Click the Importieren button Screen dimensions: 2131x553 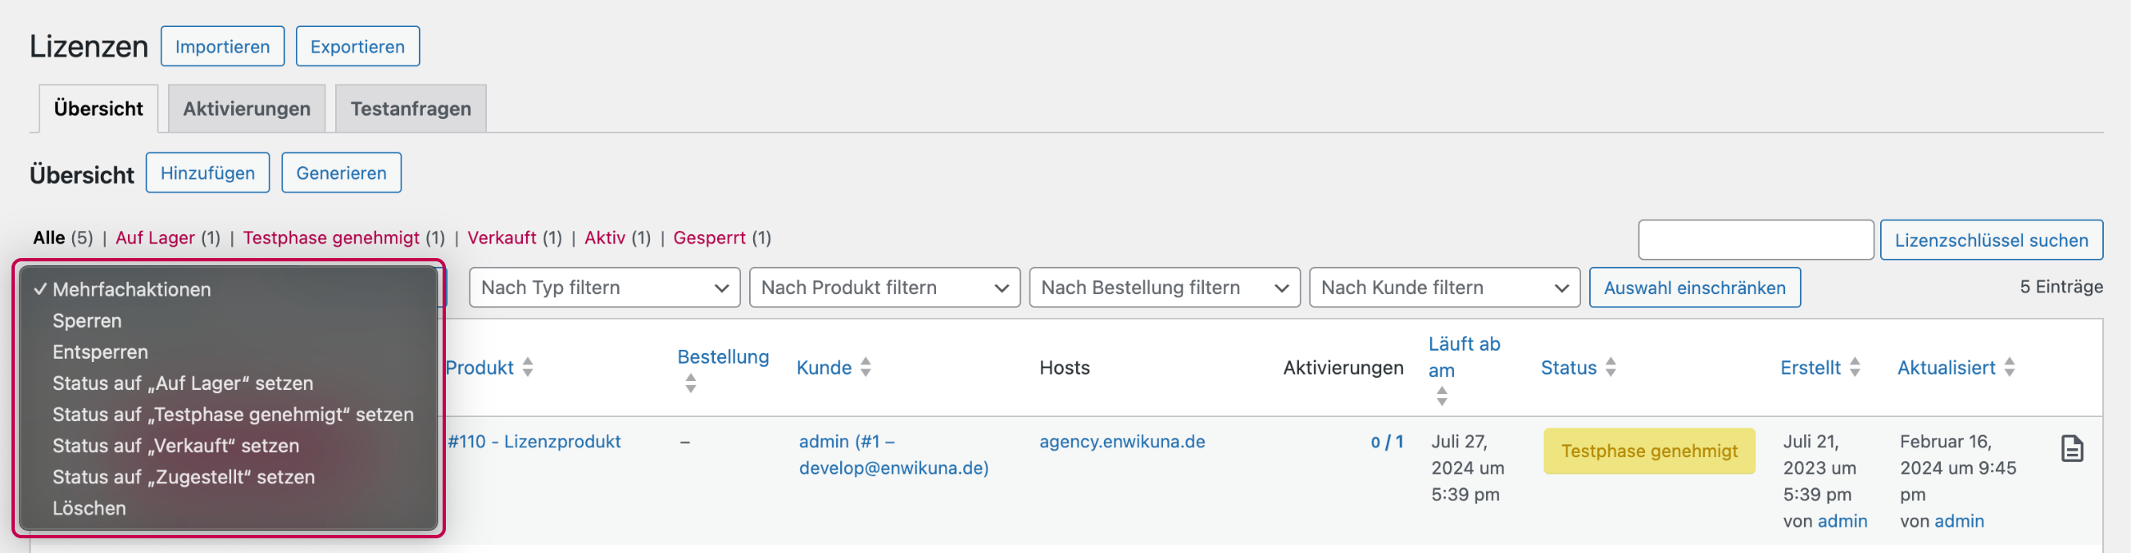(221, 47)
